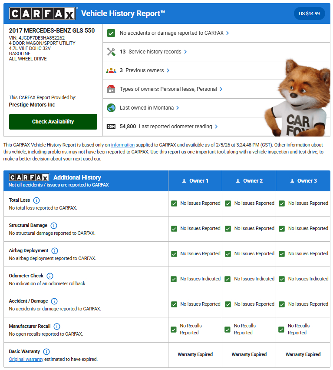Expand the 13 Service history records chevron

pos(185,52)
